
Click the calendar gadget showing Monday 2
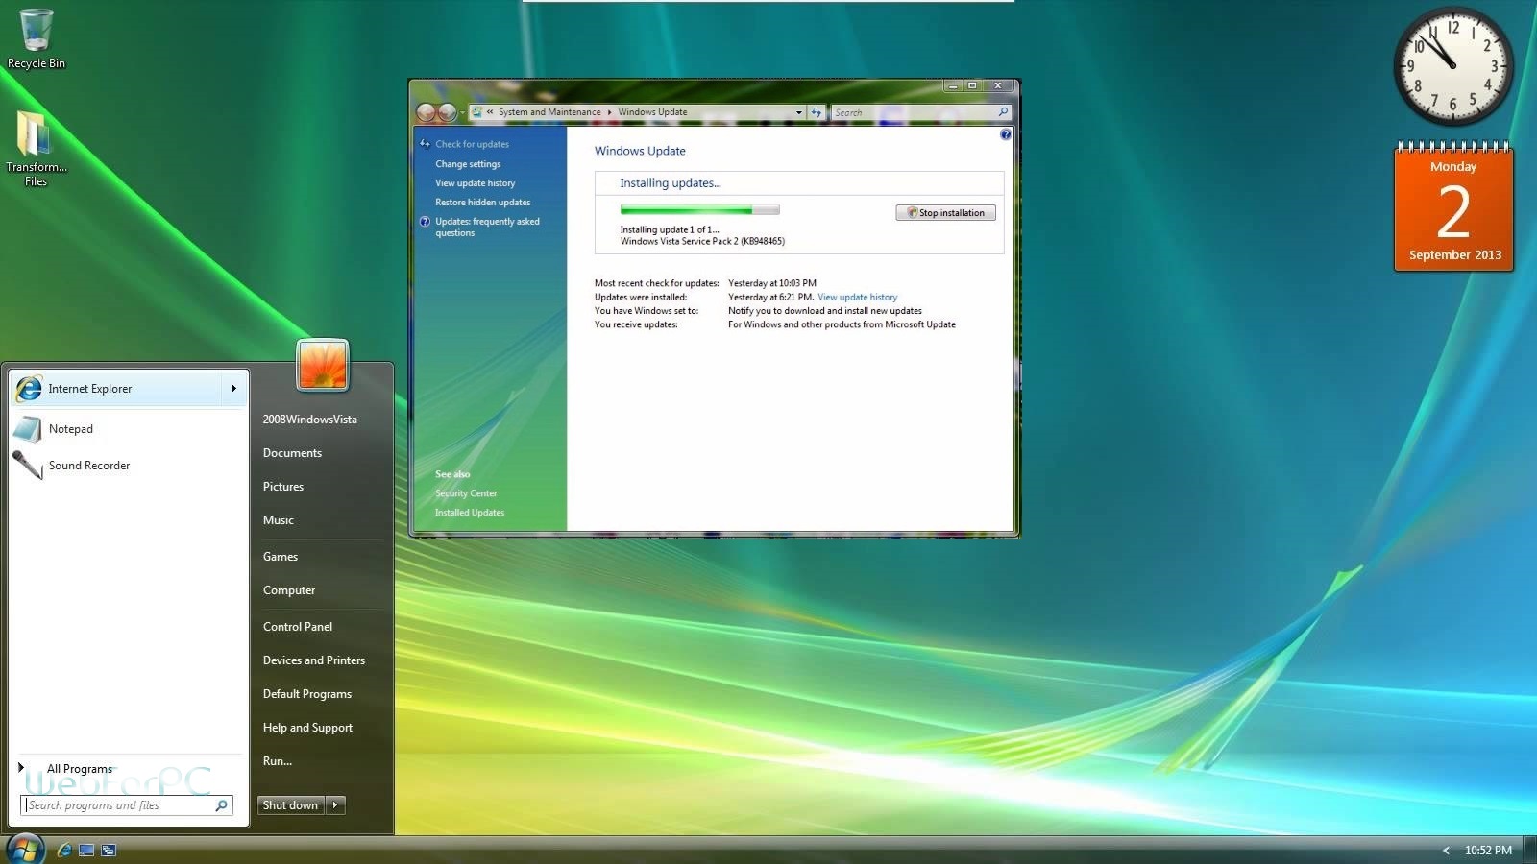(x=1453, y=206)
